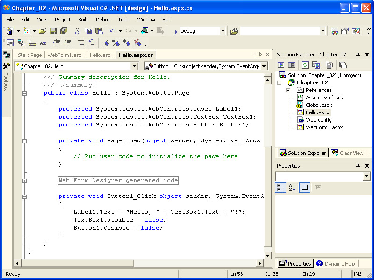Viewport: 374px width, 280px height.
Task: Sort properties alphabetically with A-Z button
Action: (292, 188)
